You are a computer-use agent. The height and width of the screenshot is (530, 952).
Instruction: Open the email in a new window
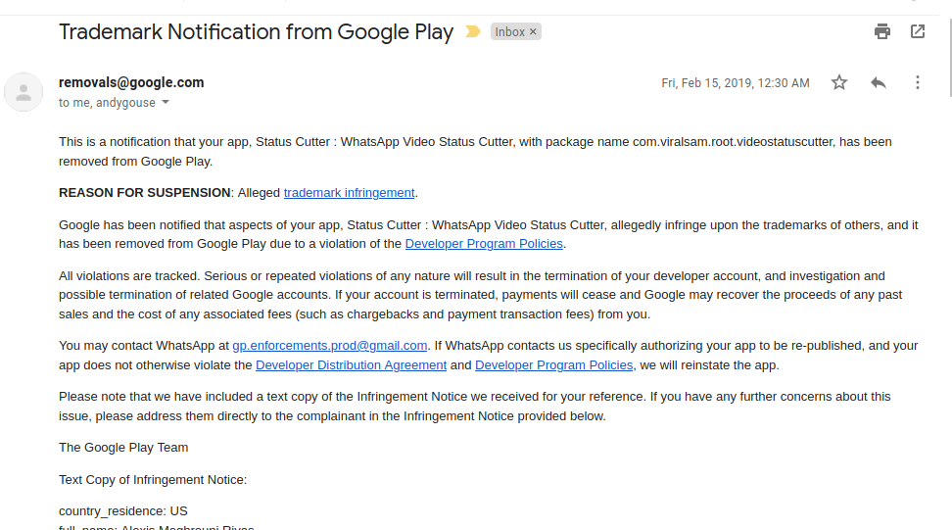[918, 31]
